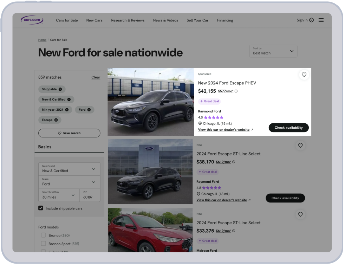Viewport: 345px width, 265px height.
Task: Open Sell Your Car nav item
Action: point(198,20)
